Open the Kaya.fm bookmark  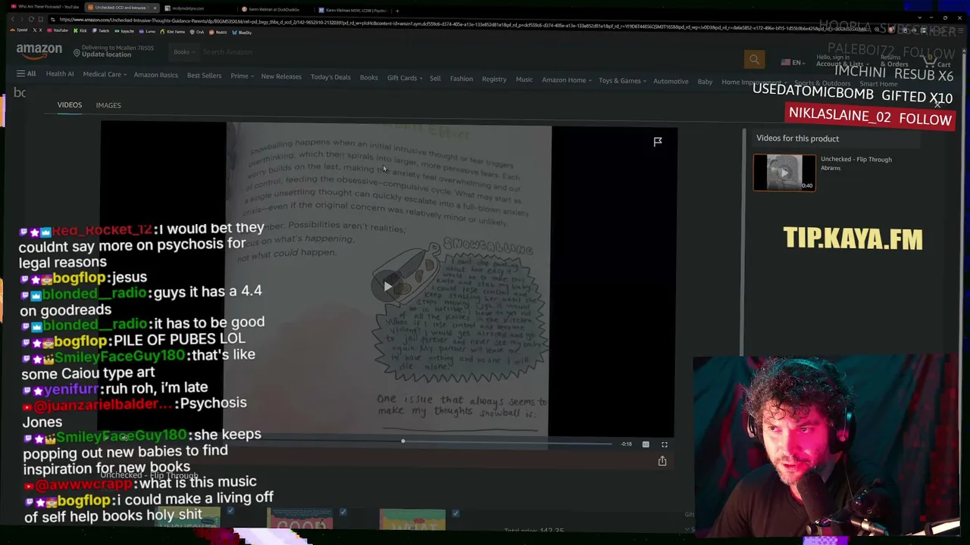pyautogui.click(x=124, y=31)
